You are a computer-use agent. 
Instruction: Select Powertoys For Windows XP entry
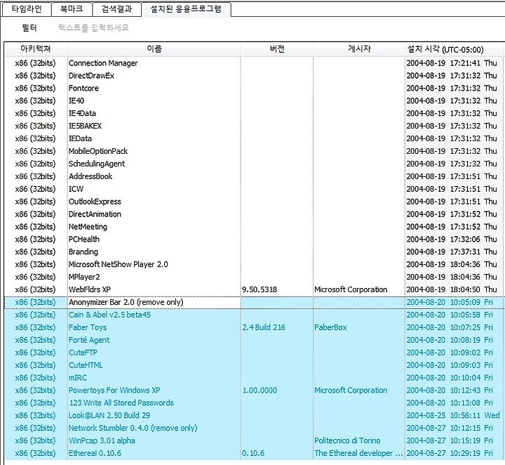pos(114,390)
